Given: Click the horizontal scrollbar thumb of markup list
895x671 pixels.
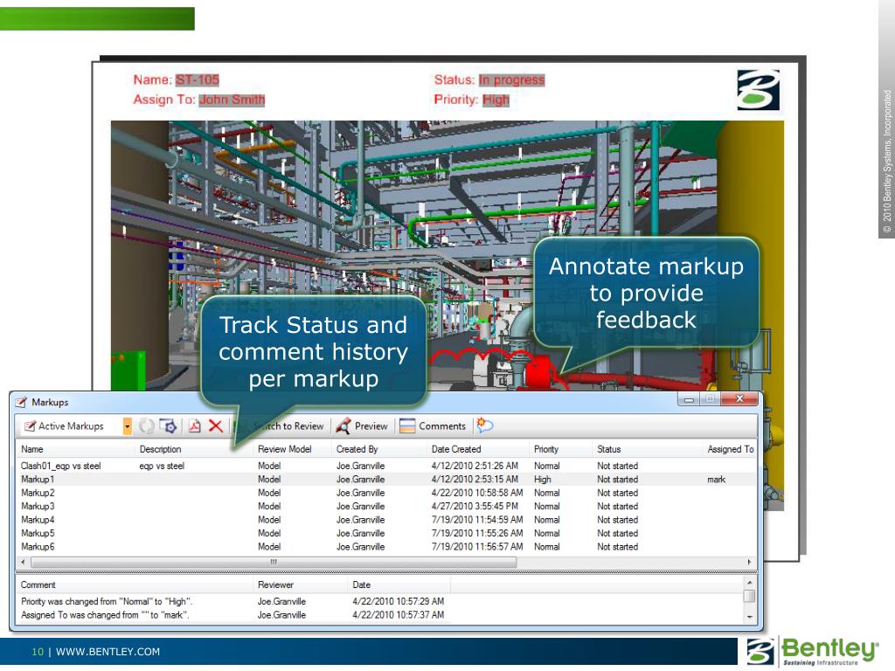Looking at the screenshot, I should point(274,562).
